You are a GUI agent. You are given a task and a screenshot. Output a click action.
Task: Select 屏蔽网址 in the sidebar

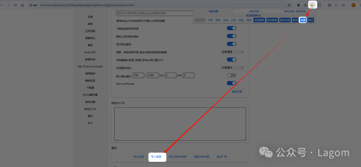click(90, 38)
